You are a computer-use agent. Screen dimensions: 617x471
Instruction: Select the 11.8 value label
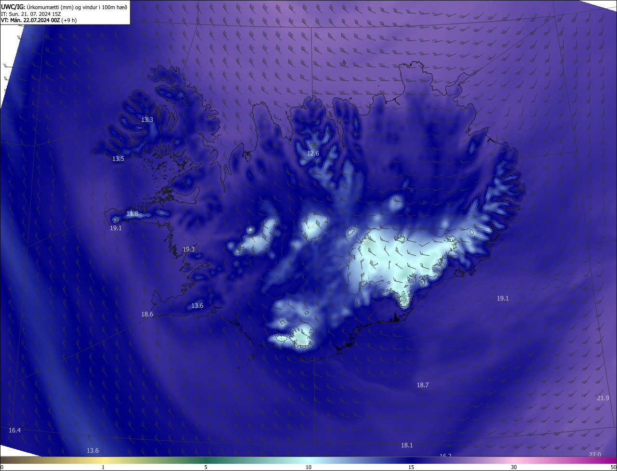point(132,213)
